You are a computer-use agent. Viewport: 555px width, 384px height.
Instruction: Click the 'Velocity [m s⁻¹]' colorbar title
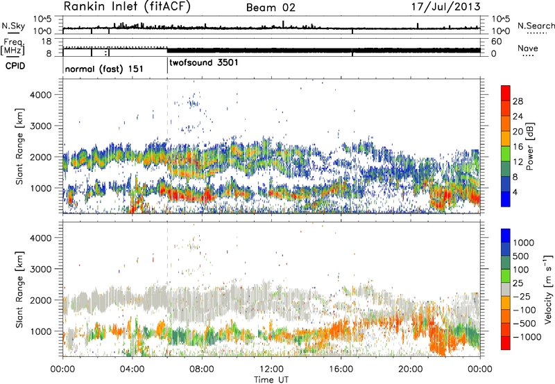coord(548,289)
